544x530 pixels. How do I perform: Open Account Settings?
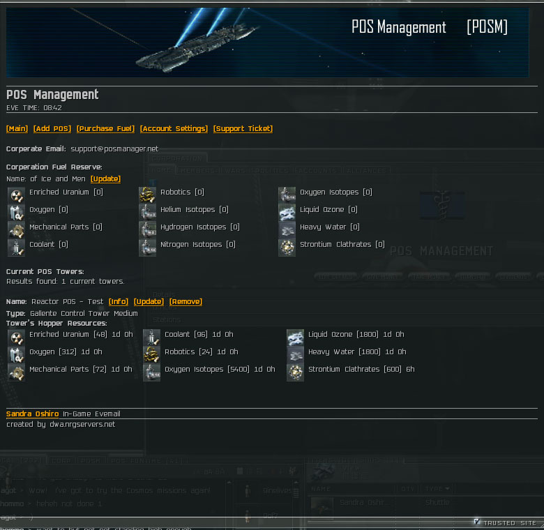click(174, 128)
